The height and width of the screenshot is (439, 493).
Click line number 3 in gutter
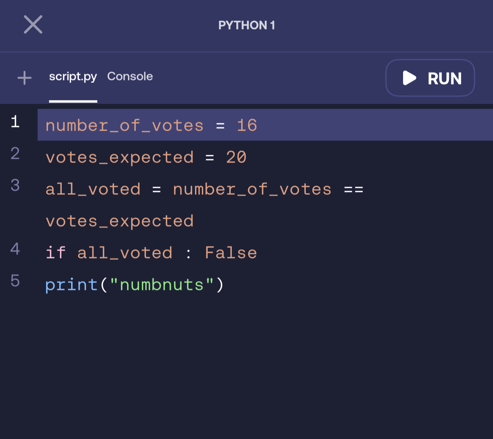tap(15, 185)
